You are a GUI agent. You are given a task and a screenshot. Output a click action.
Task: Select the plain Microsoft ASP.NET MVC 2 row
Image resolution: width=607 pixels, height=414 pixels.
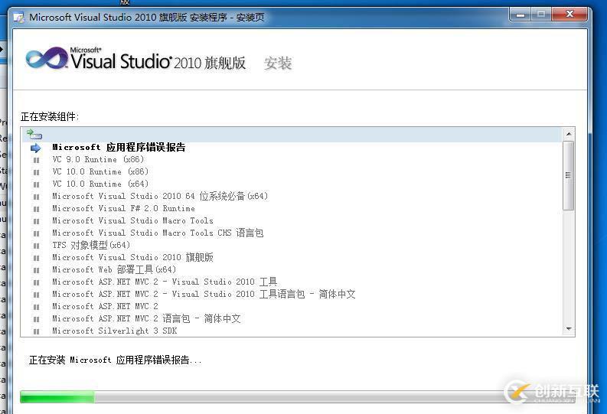pyautogui.click(x=106, y=306)
